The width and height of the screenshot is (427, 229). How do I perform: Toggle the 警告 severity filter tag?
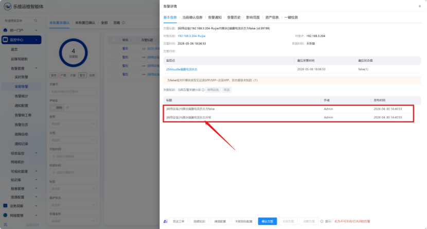82,75
